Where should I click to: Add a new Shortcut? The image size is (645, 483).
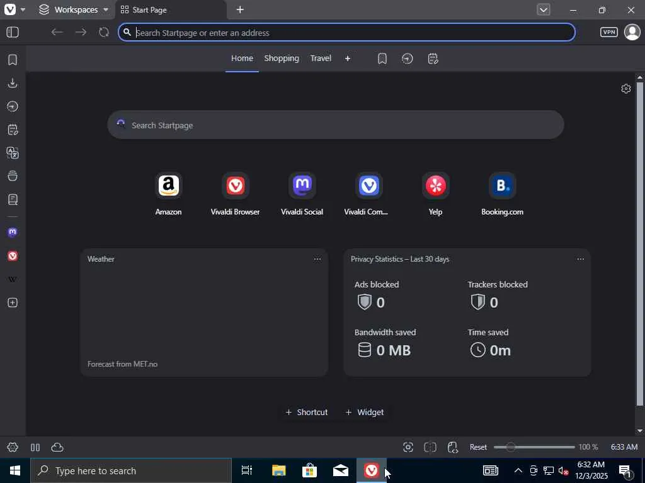(307, 412)
